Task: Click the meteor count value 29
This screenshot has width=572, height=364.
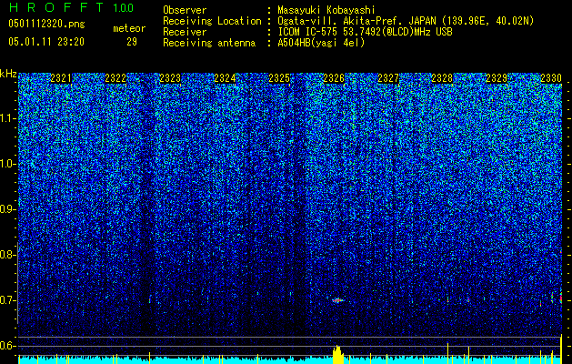Action: [132, 42]
